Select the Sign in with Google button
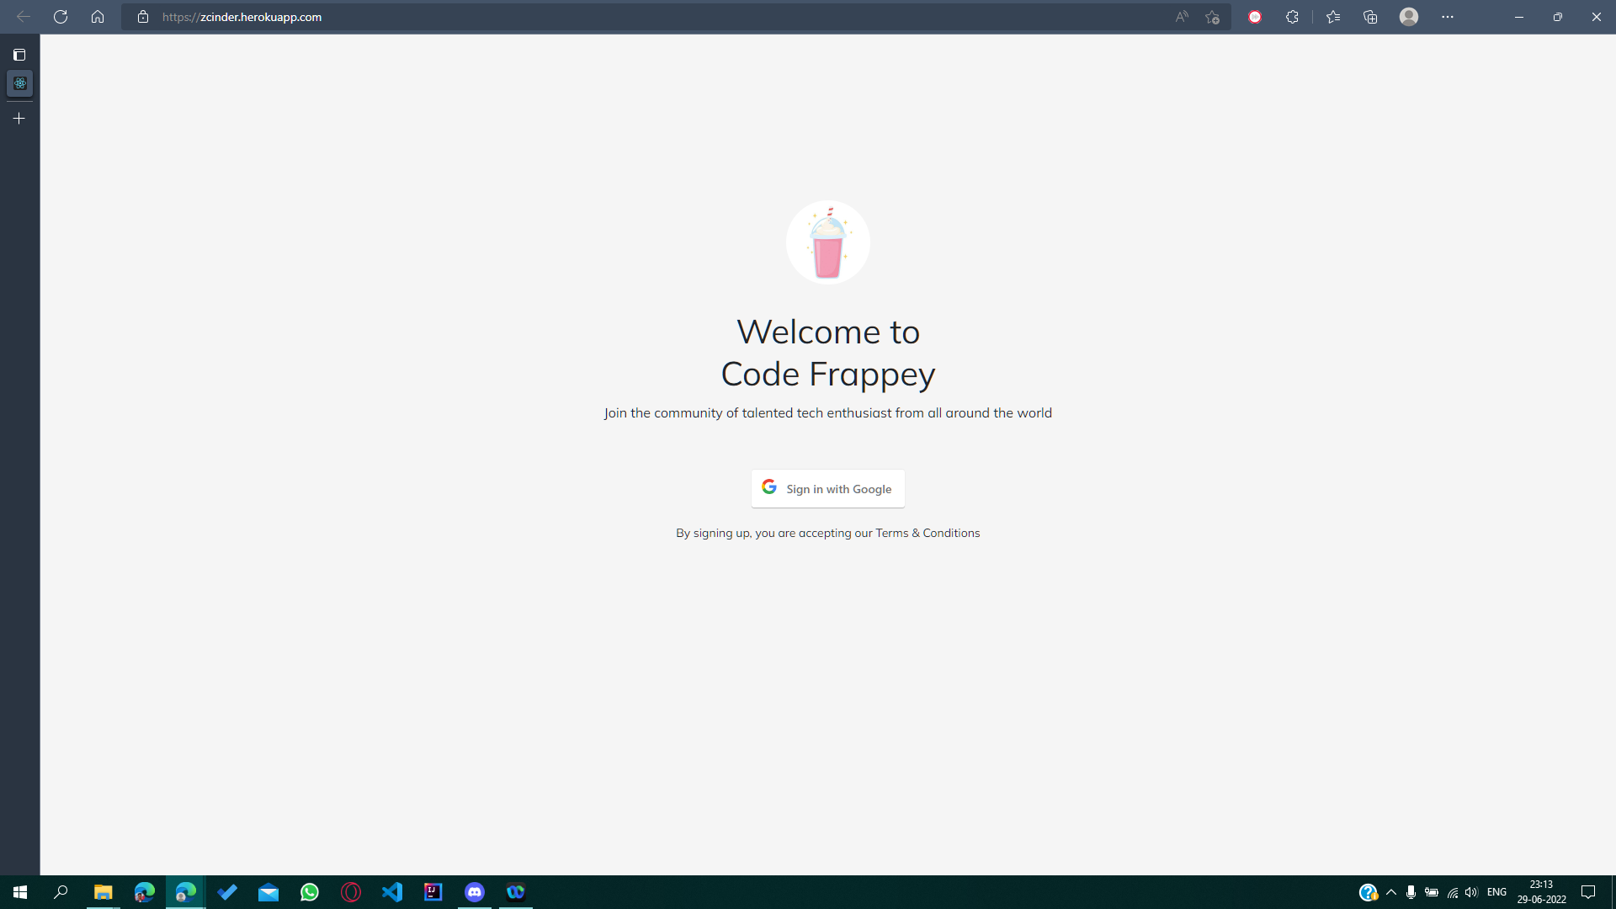 coord(827,488)
